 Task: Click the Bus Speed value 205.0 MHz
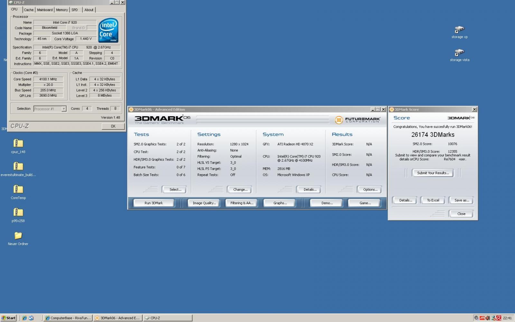(48, 90)
